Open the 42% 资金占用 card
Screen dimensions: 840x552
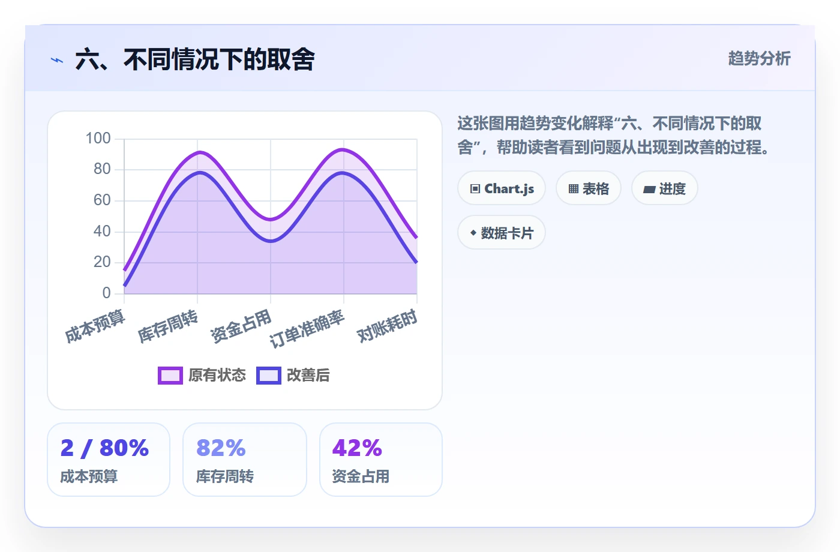tap(381, 460)
